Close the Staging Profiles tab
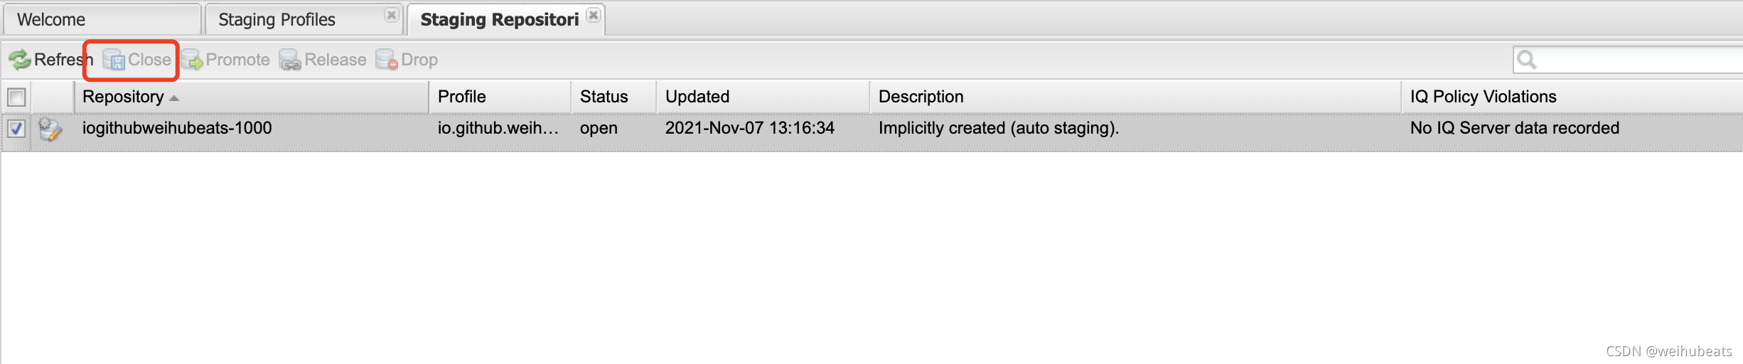 (x=391, y=16)
